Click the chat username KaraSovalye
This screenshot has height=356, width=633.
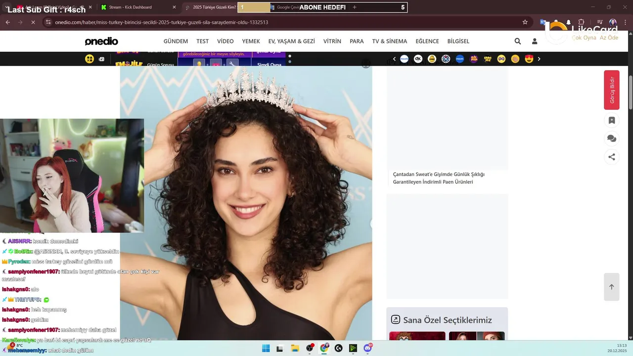click(18, 340)
